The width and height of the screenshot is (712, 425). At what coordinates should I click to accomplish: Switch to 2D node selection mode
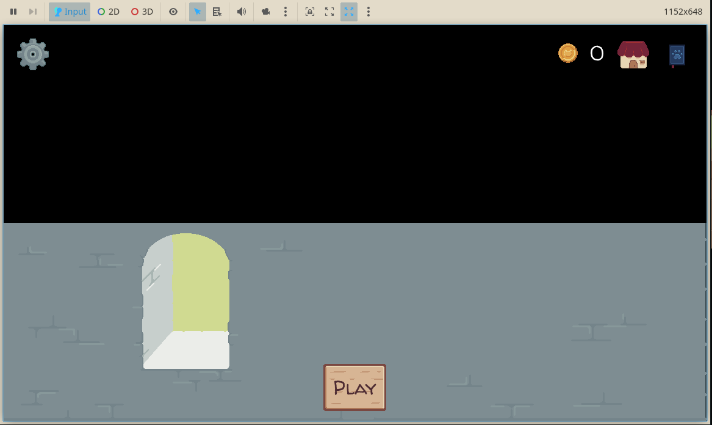click(109, 12)
